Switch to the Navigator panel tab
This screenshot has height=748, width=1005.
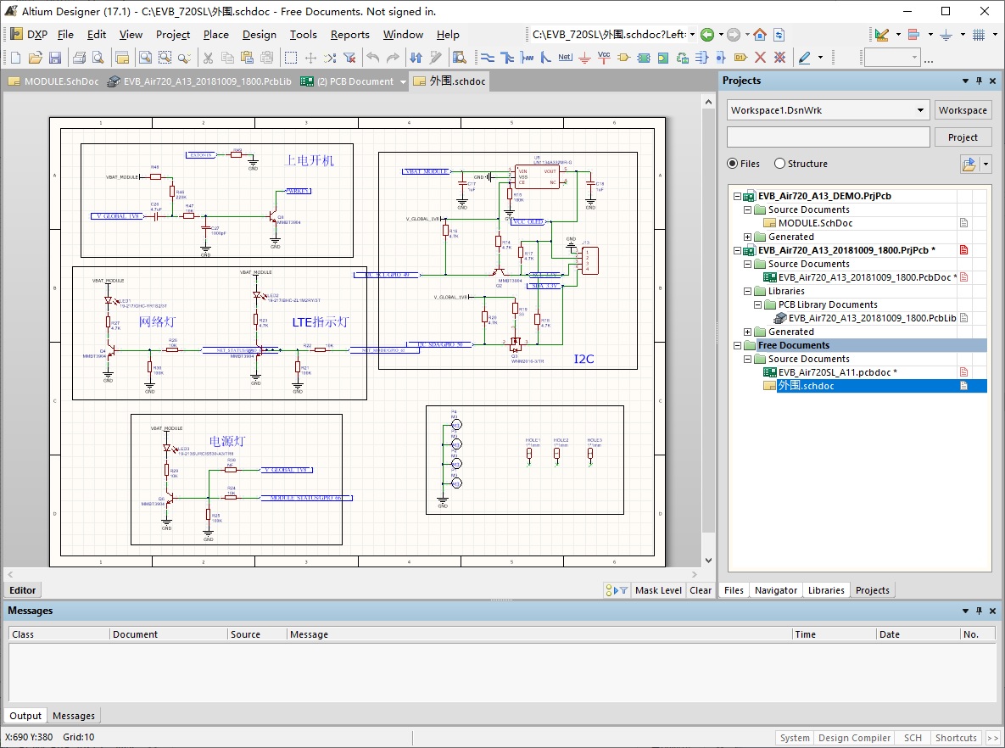(x=775, y=590)
